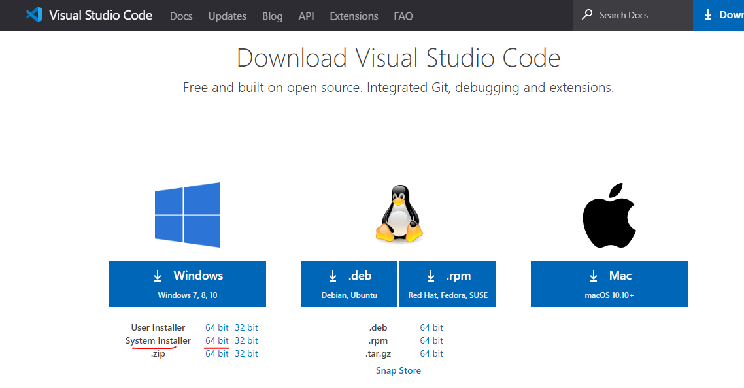This screenshot has width=744, height=388.
Task: Open the Updates menu item
Action: pos(228,16)
